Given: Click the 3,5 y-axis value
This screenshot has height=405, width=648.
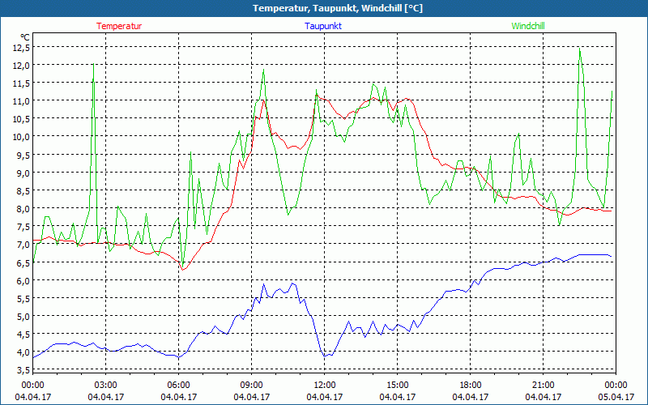Looking at the screenshot, I should tap(23, 370).
